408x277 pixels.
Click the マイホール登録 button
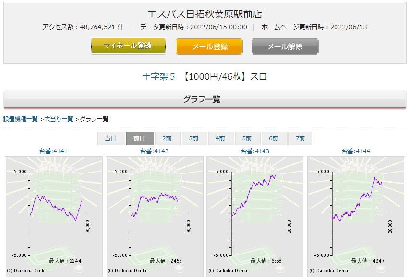point(128,46)
